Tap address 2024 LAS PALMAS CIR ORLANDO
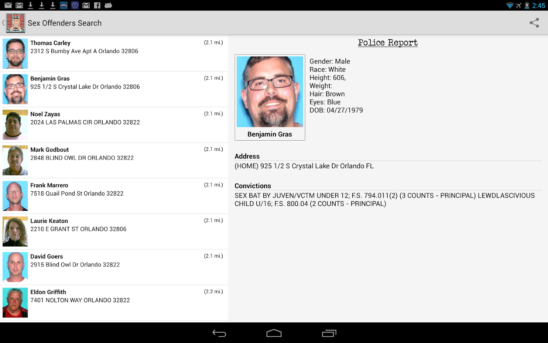Viewport: 548px width, 343px height. [85, 122]
